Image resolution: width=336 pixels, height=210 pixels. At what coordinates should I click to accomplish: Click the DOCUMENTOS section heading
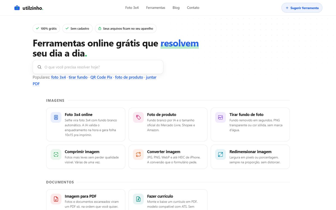point(60,182)
